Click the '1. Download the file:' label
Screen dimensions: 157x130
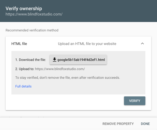pyautogui.click(x=31, y=60)
